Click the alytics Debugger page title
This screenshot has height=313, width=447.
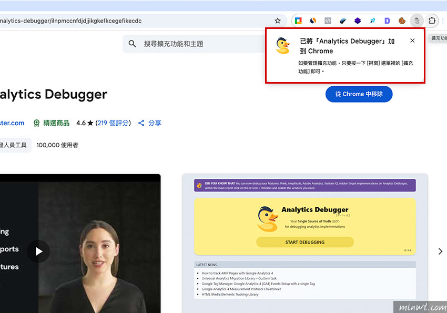coord(54,95)
